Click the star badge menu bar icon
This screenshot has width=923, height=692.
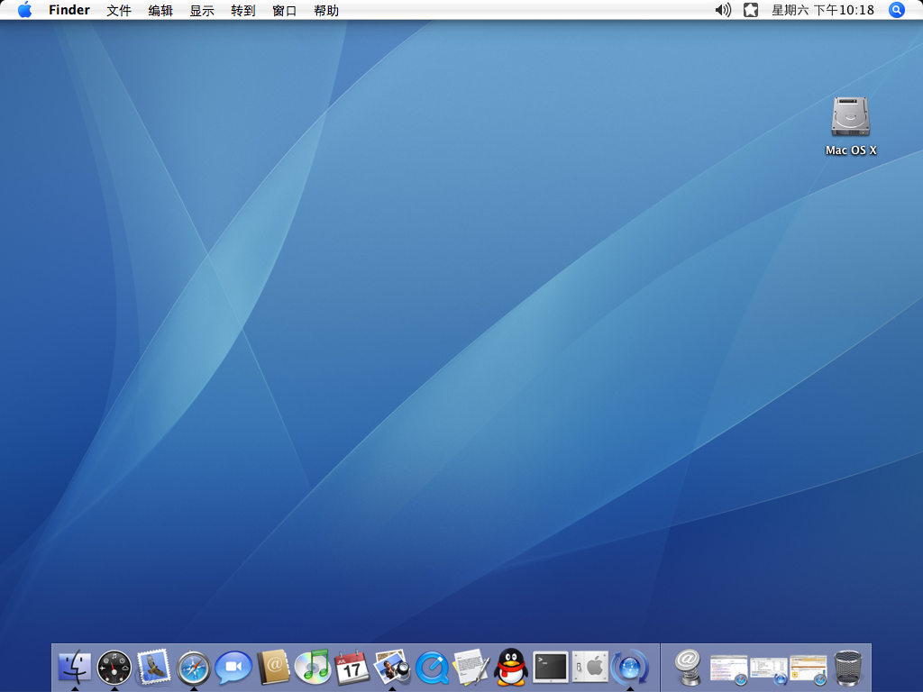751,10
